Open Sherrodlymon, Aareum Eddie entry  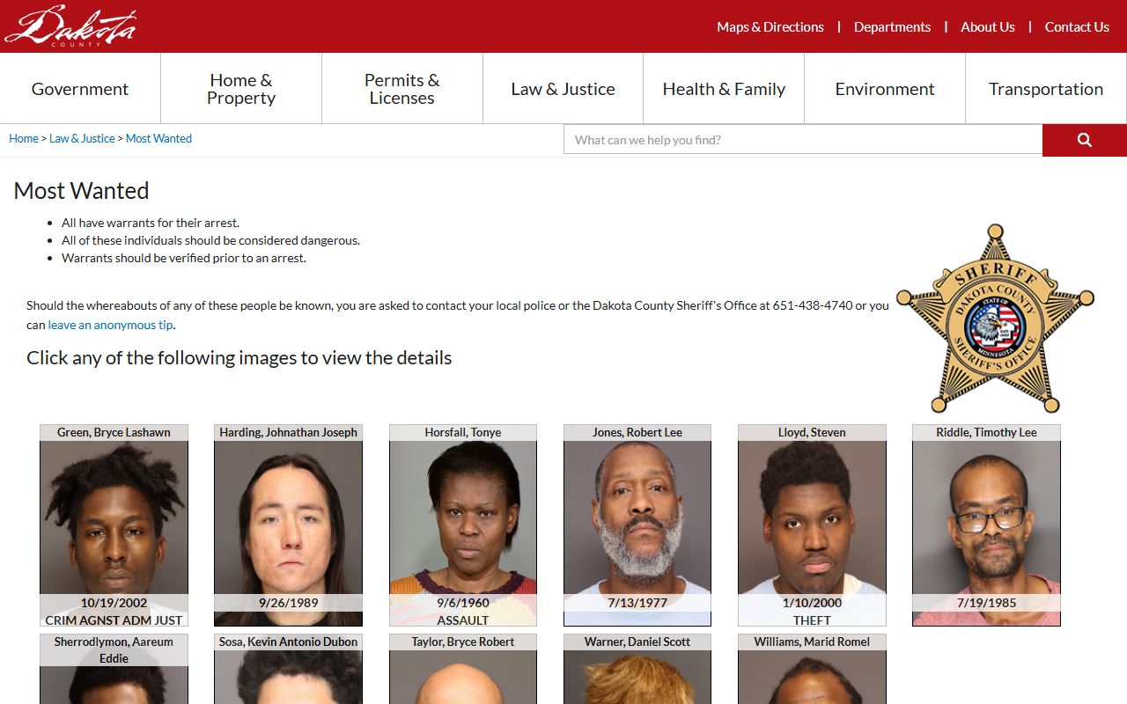(114, 669)
